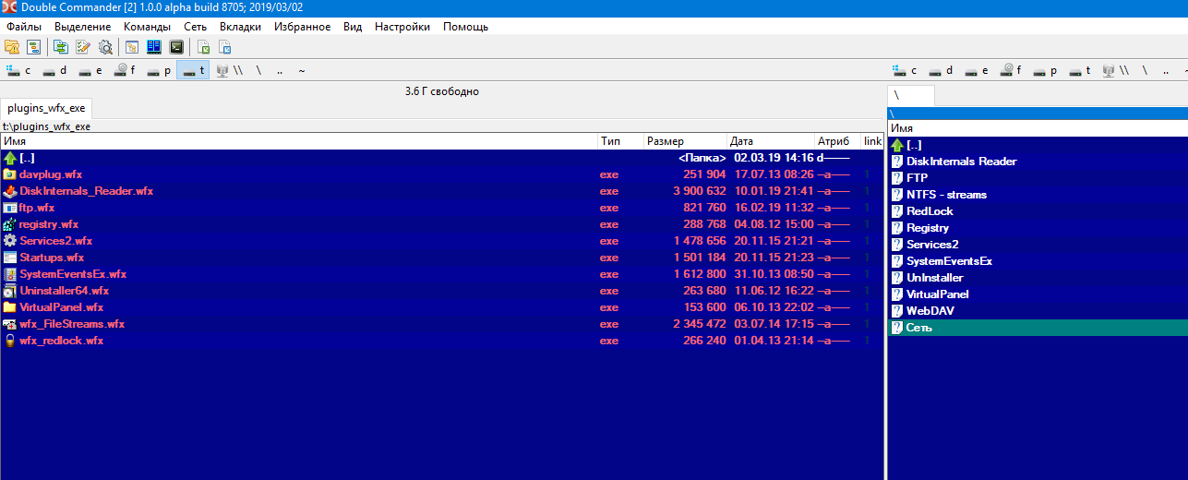Click the folder with warning sign icon

pos(12,47)
